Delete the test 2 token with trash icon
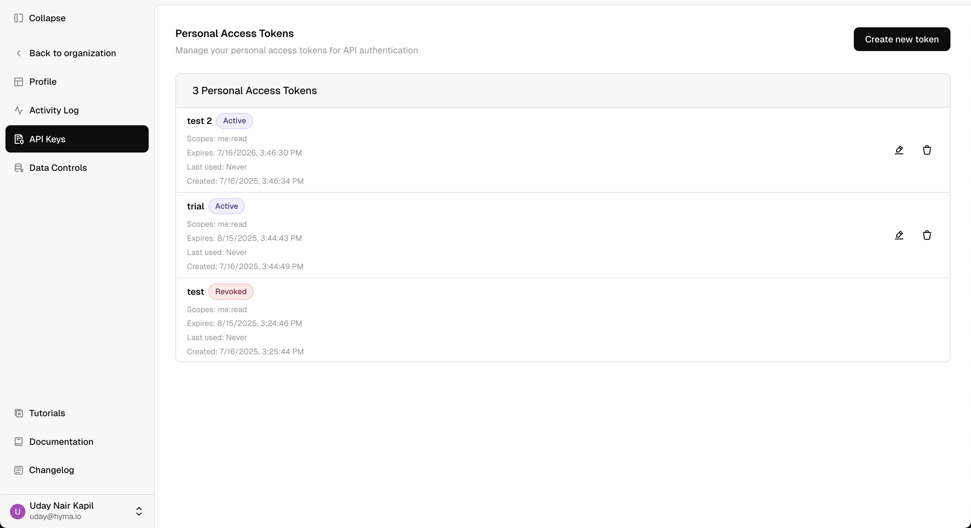Viewport: 971px width, 528px height. pyautogui.click(x=927, y=150)
